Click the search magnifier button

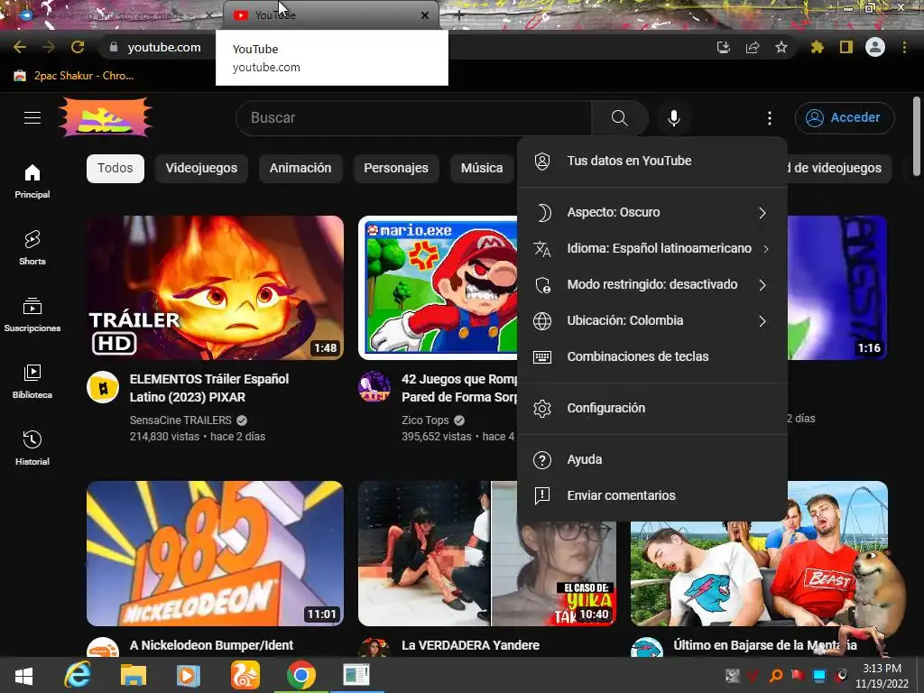coord(619,118)
